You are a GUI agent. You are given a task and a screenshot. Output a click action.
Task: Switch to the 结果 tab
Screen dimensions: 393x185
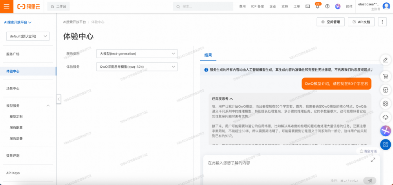click(x=208, y=55)
